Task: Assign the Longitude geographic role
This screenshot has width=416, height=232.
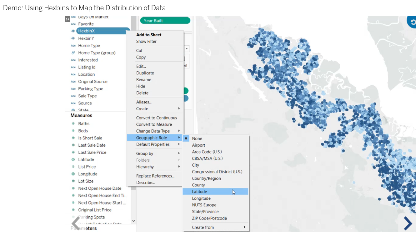Action: click(x=216, y=199)
